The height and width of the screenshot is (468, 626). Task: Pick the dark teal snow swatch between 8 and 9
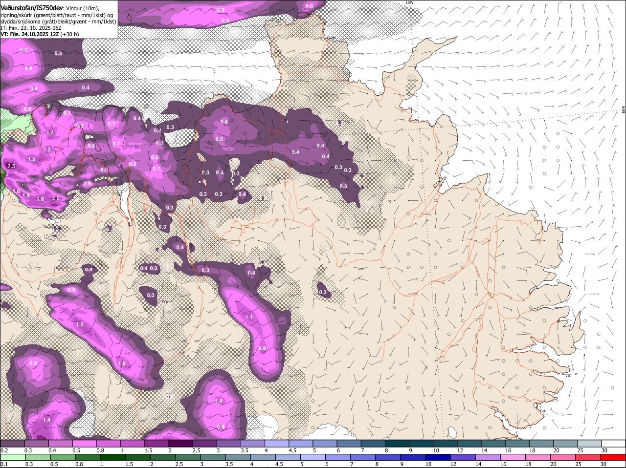[398, 443]
